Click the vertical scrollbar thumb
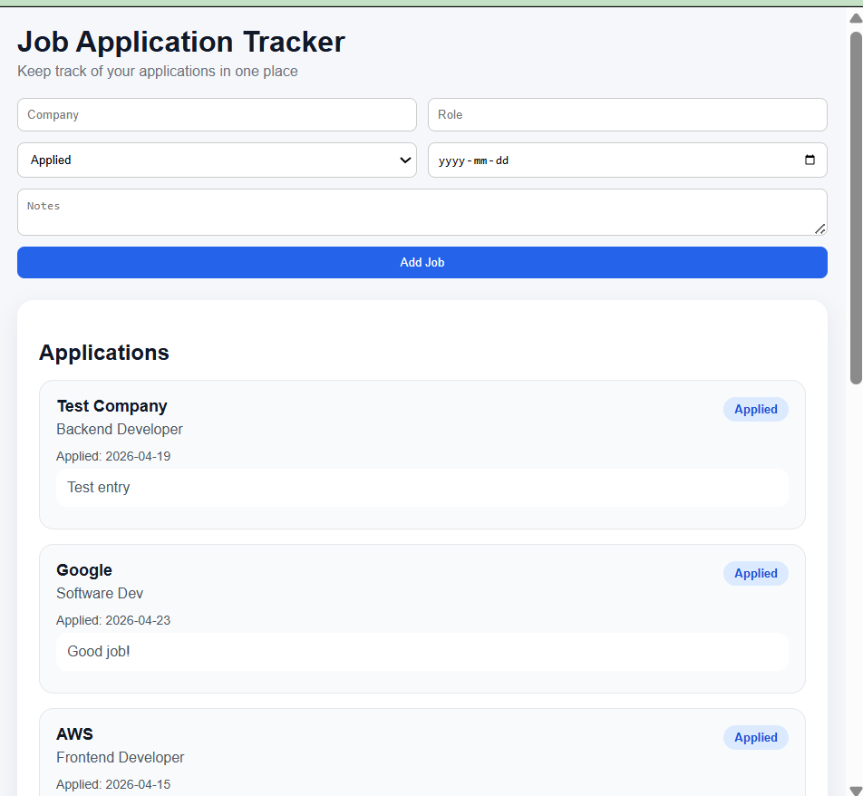Image resolution: width=863 pixels, height=796 pixels. [x=856, y=208]
